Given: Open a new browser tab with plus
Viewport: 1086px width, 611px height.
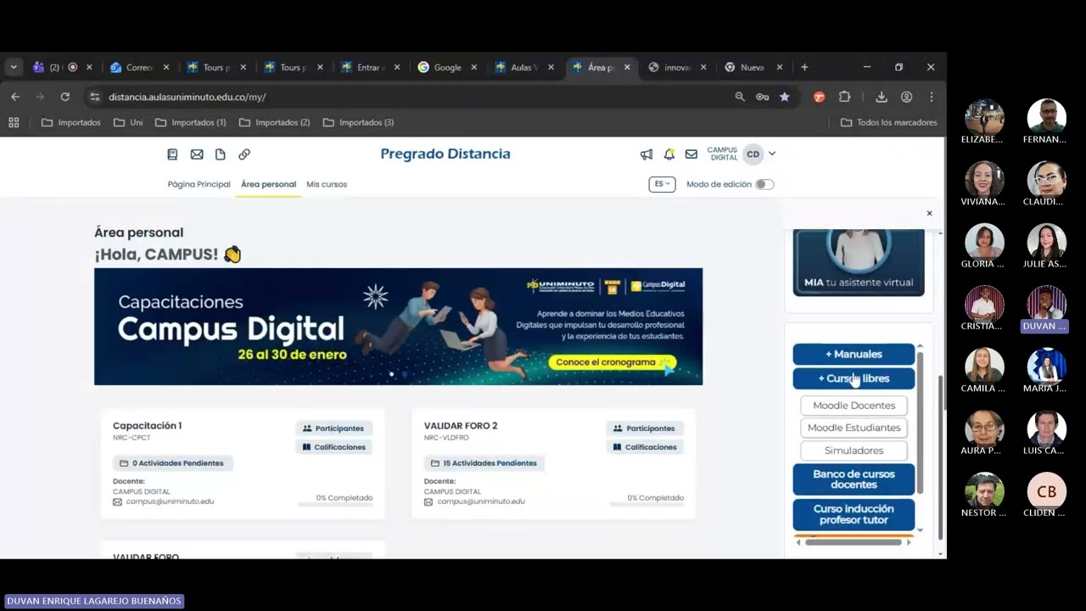Looking at the screenshot, I should pos(804,67).
